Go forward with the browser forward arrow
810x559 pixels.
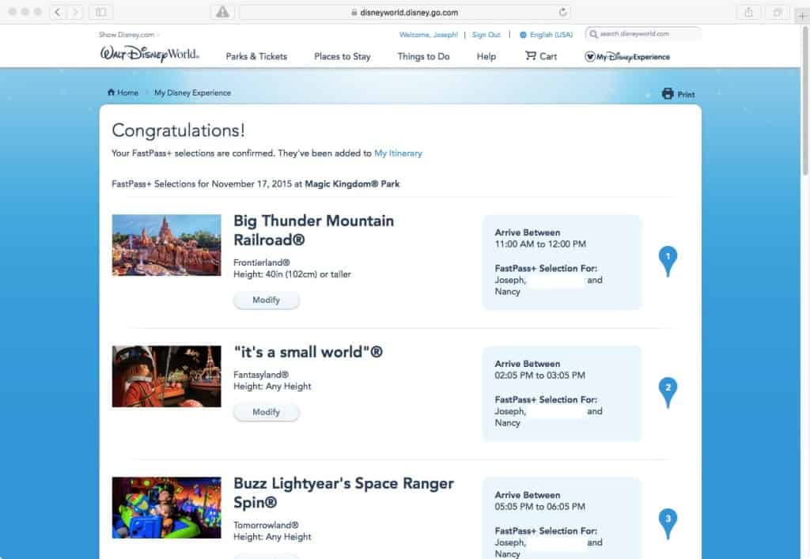[75, 12]
